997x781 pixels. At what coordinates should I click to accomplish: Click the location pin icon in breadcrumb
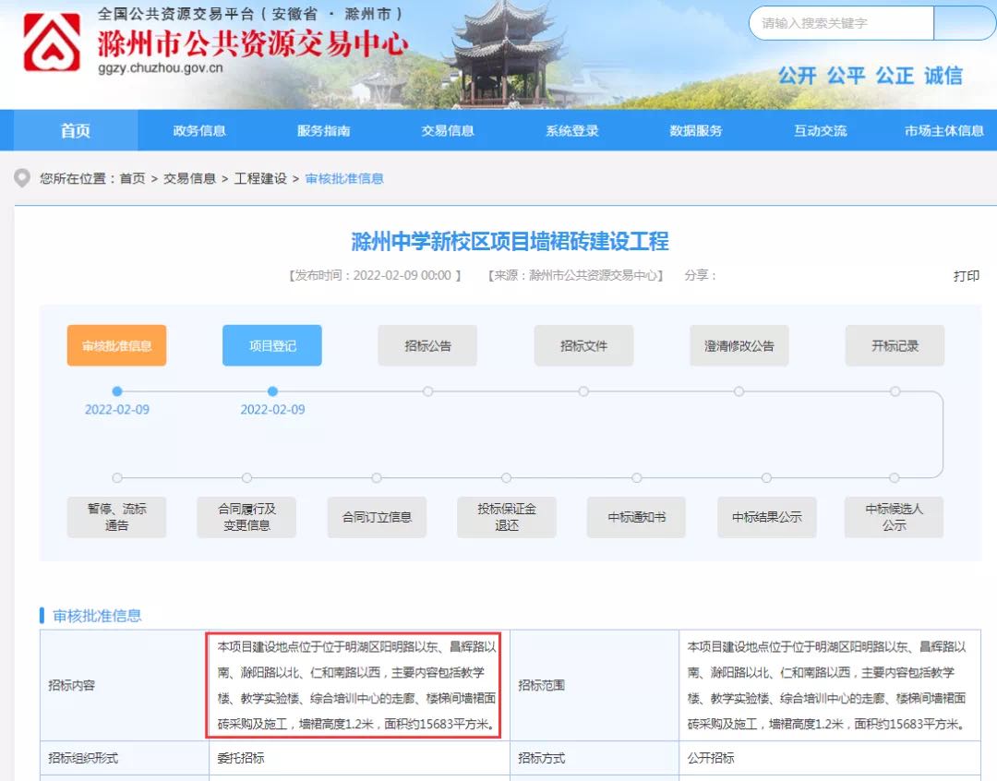pos(22,178)
